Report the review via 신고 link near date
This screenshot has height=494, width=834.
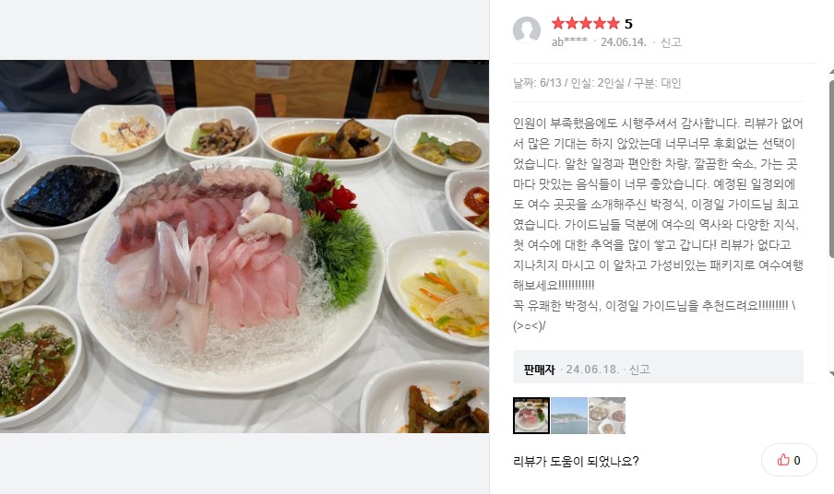tap(671, 42)
